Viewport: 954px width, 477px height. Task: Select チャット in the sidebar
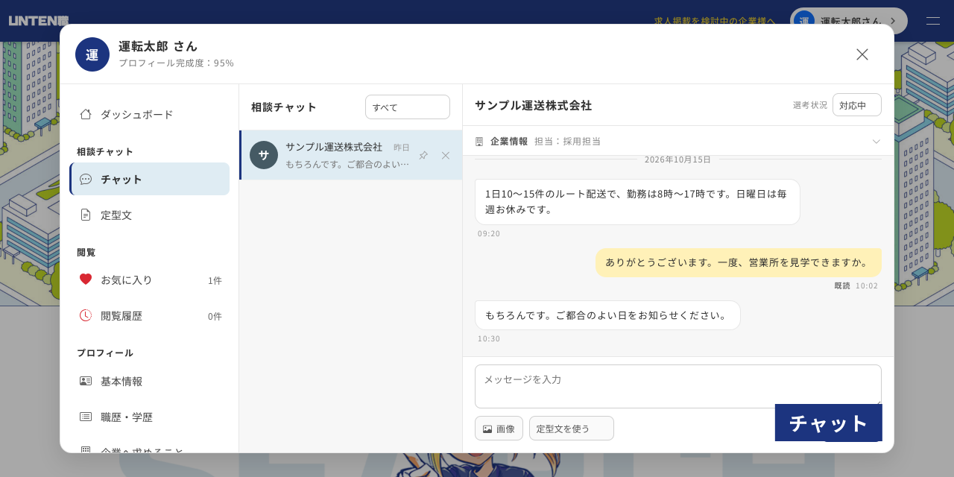tap(149, 179)
